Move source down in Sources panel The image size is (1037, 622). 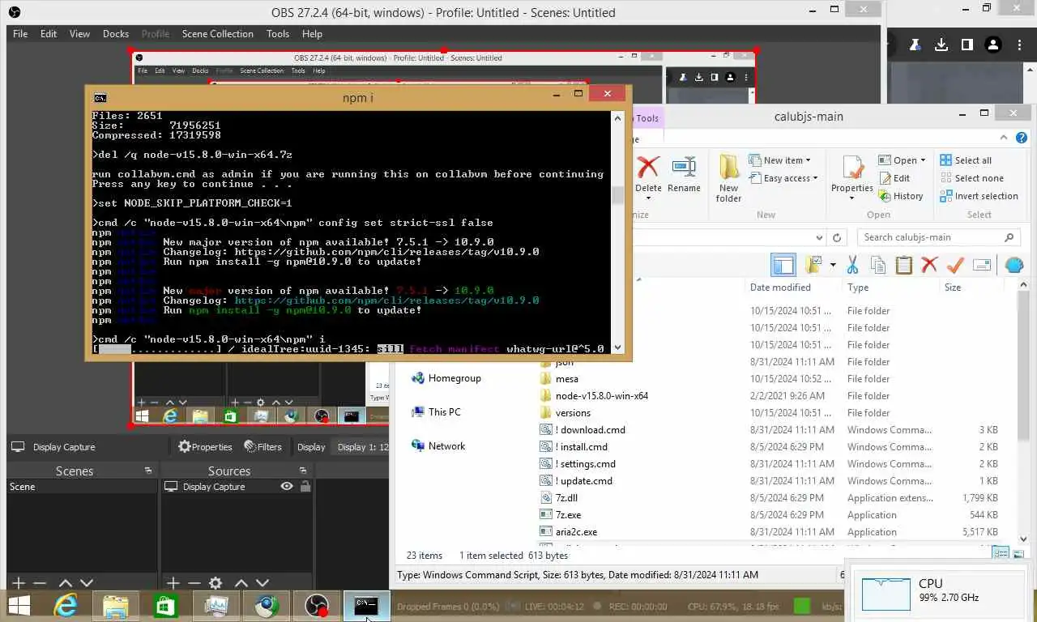(262, 583)
